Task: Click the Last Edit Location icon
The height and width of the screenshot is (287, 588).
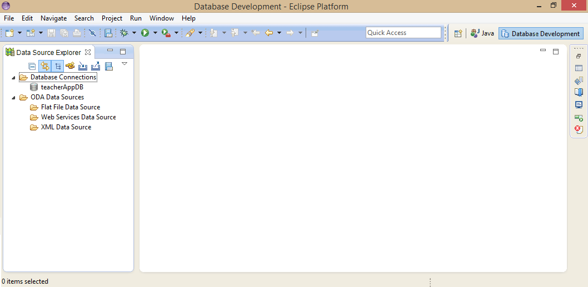Action: click(256, 33)
